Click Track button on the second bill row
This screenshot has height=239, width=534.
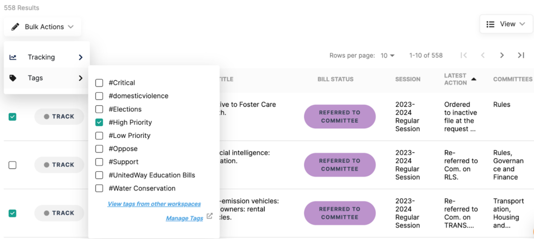coord(59,165)
